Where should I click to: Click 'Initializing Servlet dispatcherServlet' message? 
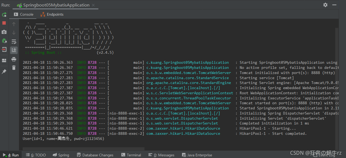(283, 118)
